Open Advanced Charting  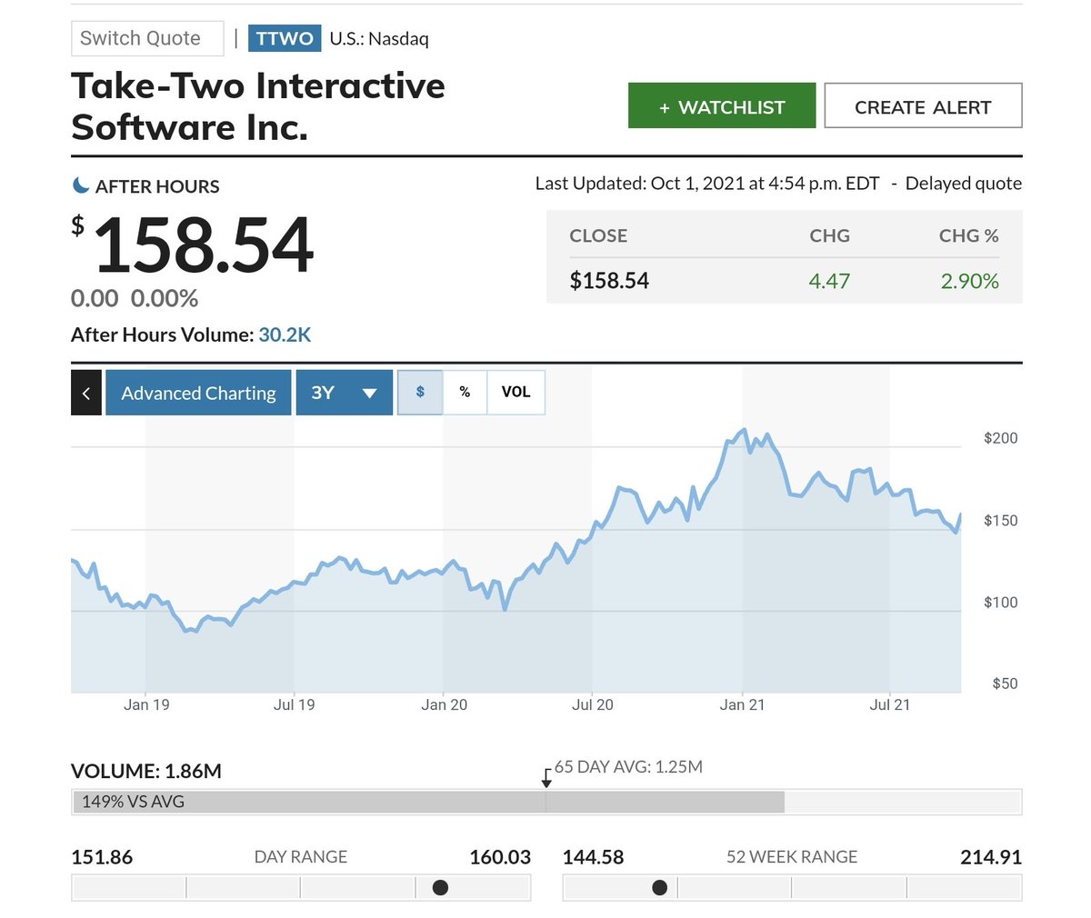point(198,393)
